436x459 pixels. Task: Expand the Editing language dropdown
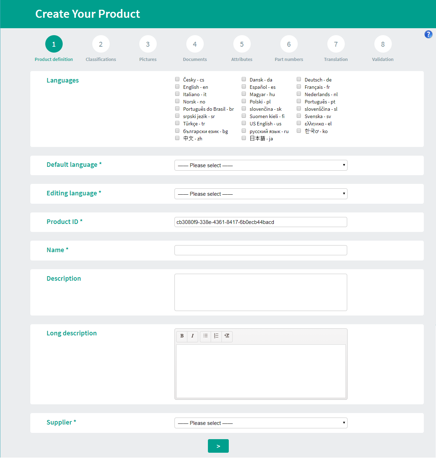point(261,194)
